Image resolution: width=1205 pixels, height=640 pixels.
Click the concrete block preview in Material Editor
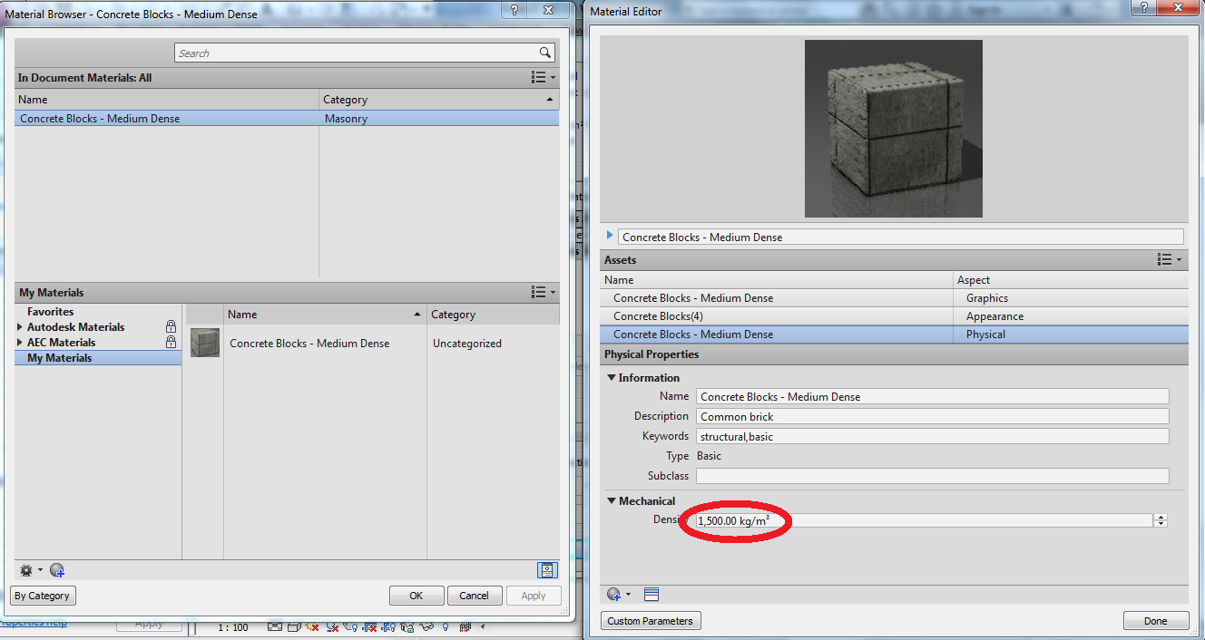coord(894,129)
